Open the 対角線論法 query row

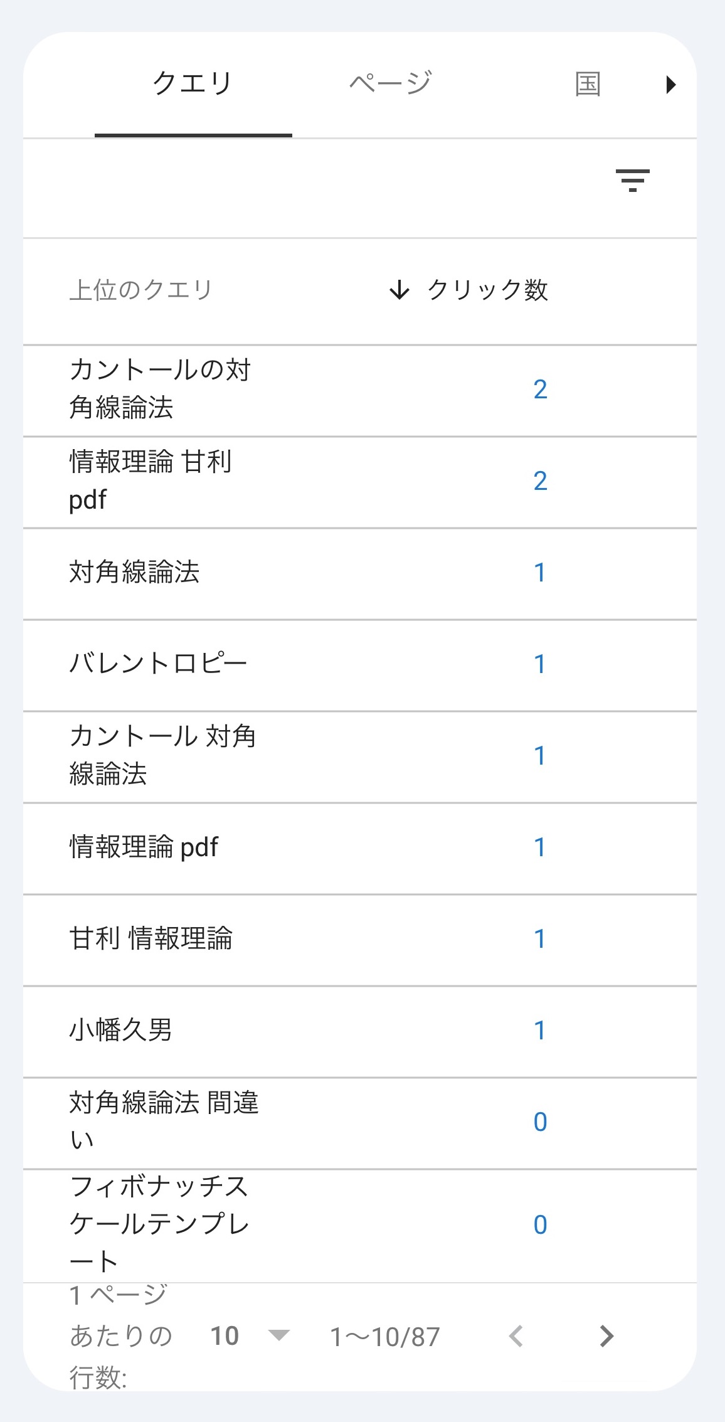tap(135, 573)
